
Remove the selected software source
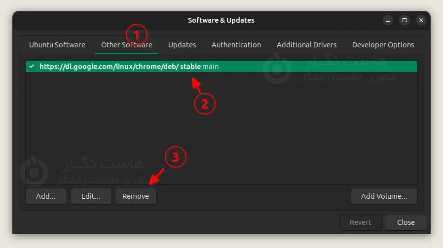pos(136,196)
